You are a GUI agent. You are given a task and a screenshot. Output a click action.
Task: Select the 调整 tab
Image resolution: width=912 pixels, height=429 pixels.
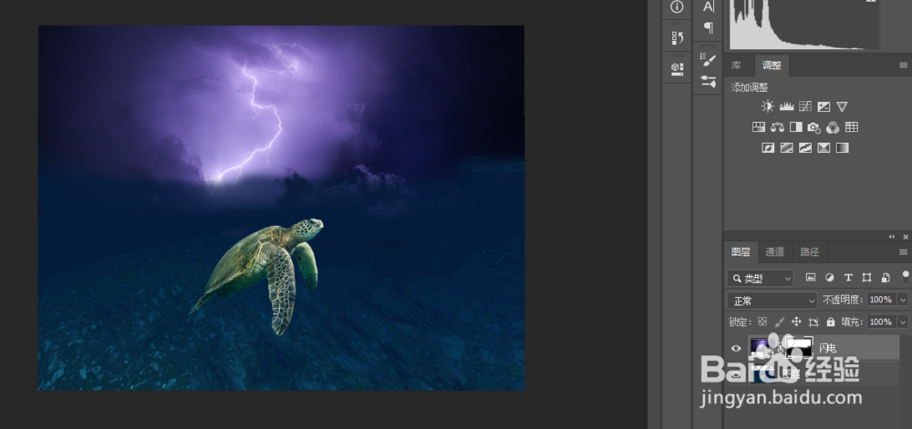[772, 66]
